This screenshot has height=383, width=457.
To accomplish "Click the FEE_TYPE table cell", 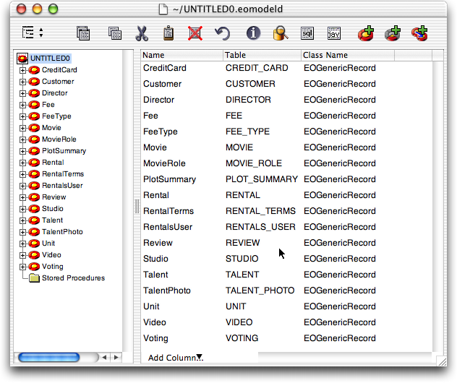I will (247, 132).
